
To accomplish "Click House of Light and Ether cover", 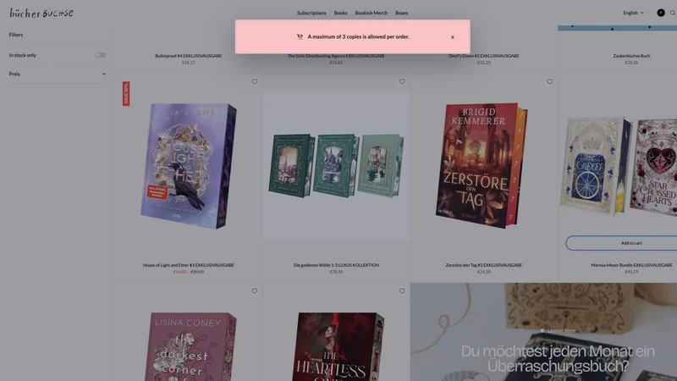I will [188, 166].
